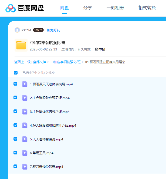166x179 pixels.
Task: Click video icon for 7.预习课仓位管理.mp4
Action: (25, 167)
